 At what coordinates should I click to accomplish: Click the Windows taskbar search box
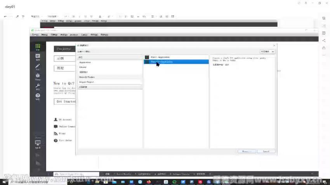[38, 182]
